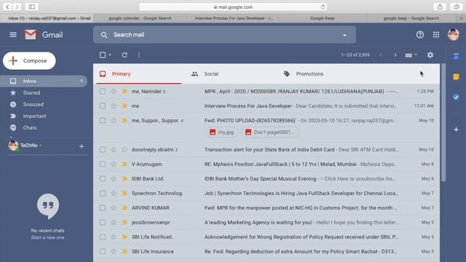Viewport: 466px width, 262px height.
Task: Go to older page of messages
Action: point(395,55)
